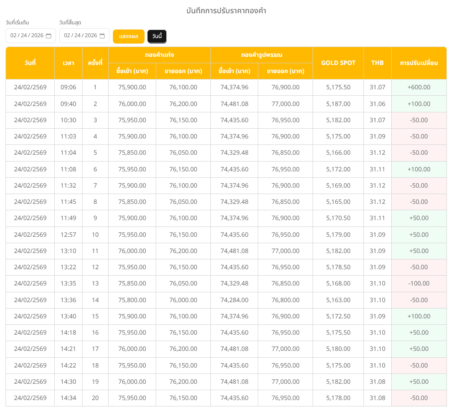Screen dimensions: 452x409
Task: Click the การปรับเปลี่ยน column header
Action: click(419, 63)
